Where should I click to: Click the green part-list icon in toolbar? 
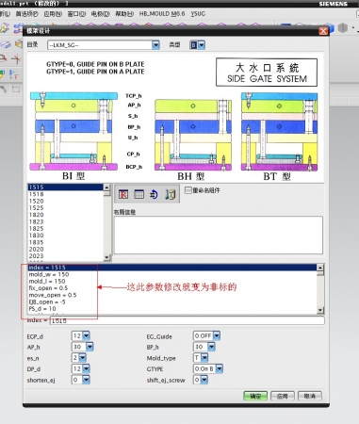pyautogui.click(x=170, y=194)
